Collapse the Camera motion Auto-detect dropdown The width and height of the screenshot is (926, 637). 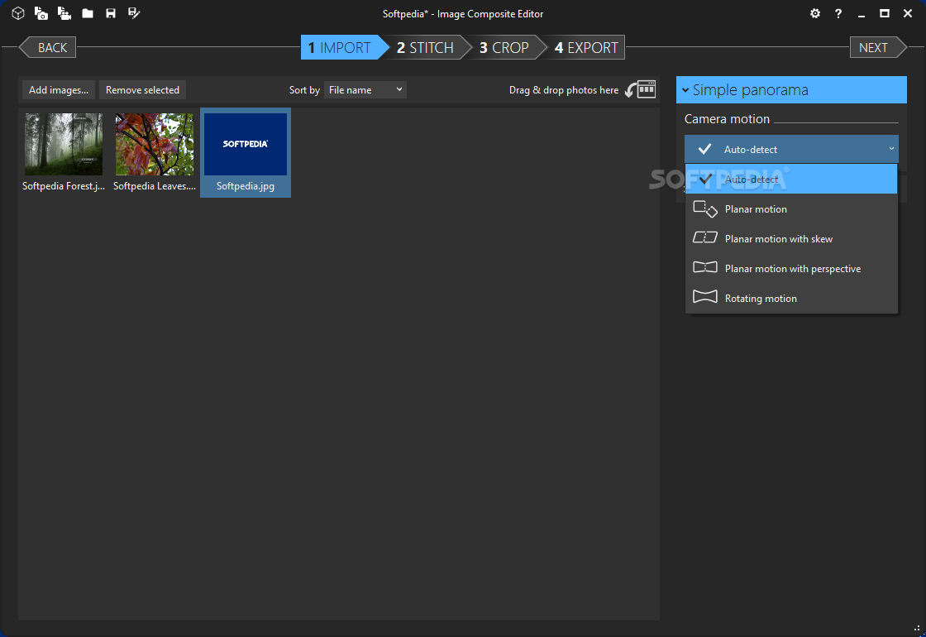pyautogui.click(x=791, y=149)
